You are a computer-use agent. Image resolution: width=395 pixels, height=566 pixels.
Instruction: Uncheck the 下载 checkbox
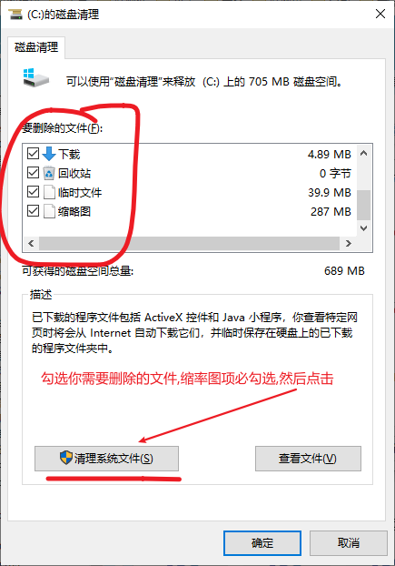(33, 154)
